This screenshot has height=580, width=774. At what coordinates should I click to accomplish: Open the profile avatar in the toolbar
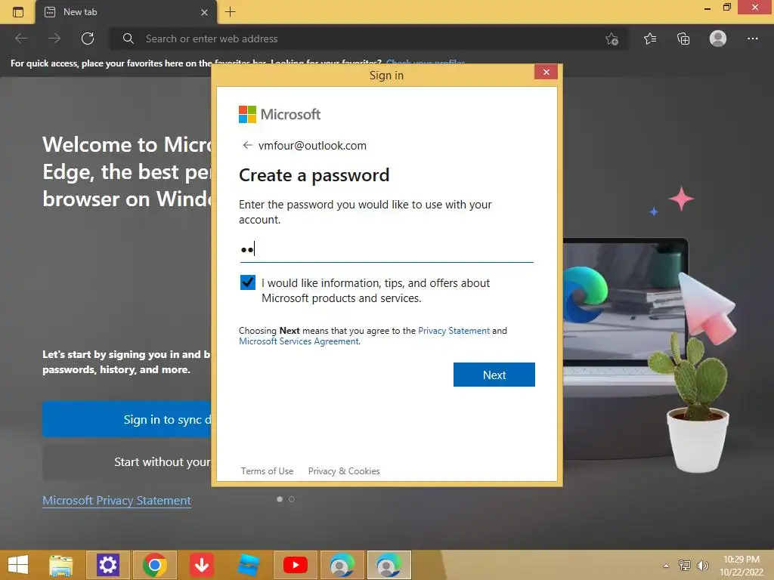[718, 38]
